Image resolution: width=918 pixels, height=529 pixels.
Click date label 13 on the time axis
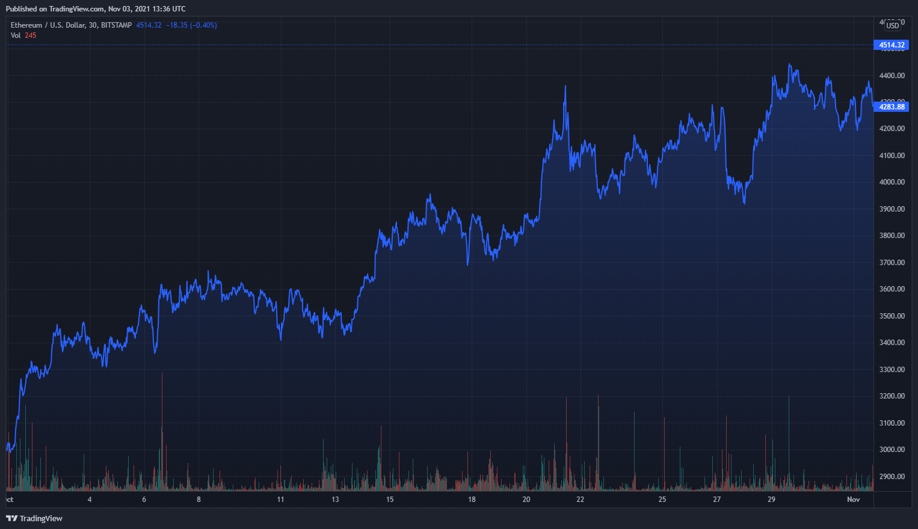[x=335, y=500]
